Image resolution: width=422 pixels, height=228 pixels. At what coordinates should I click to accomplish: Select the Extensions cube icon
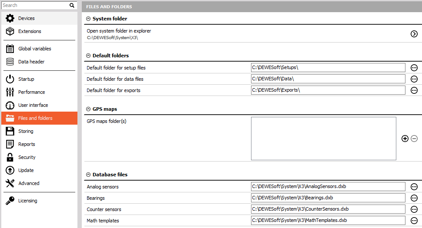[x=10, y=31]
